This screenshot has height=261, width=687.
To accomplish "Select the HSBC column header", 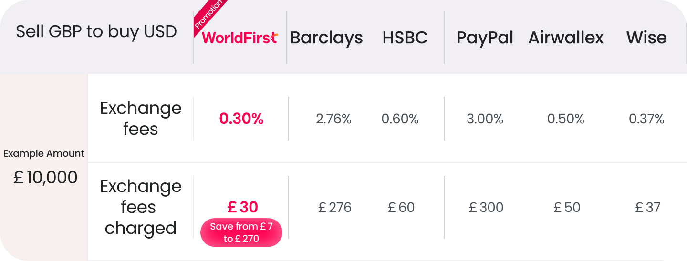I will coord(405,38).
